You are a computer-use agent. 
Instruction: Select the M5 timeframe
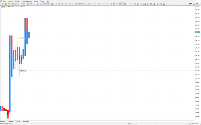(69, 4)
